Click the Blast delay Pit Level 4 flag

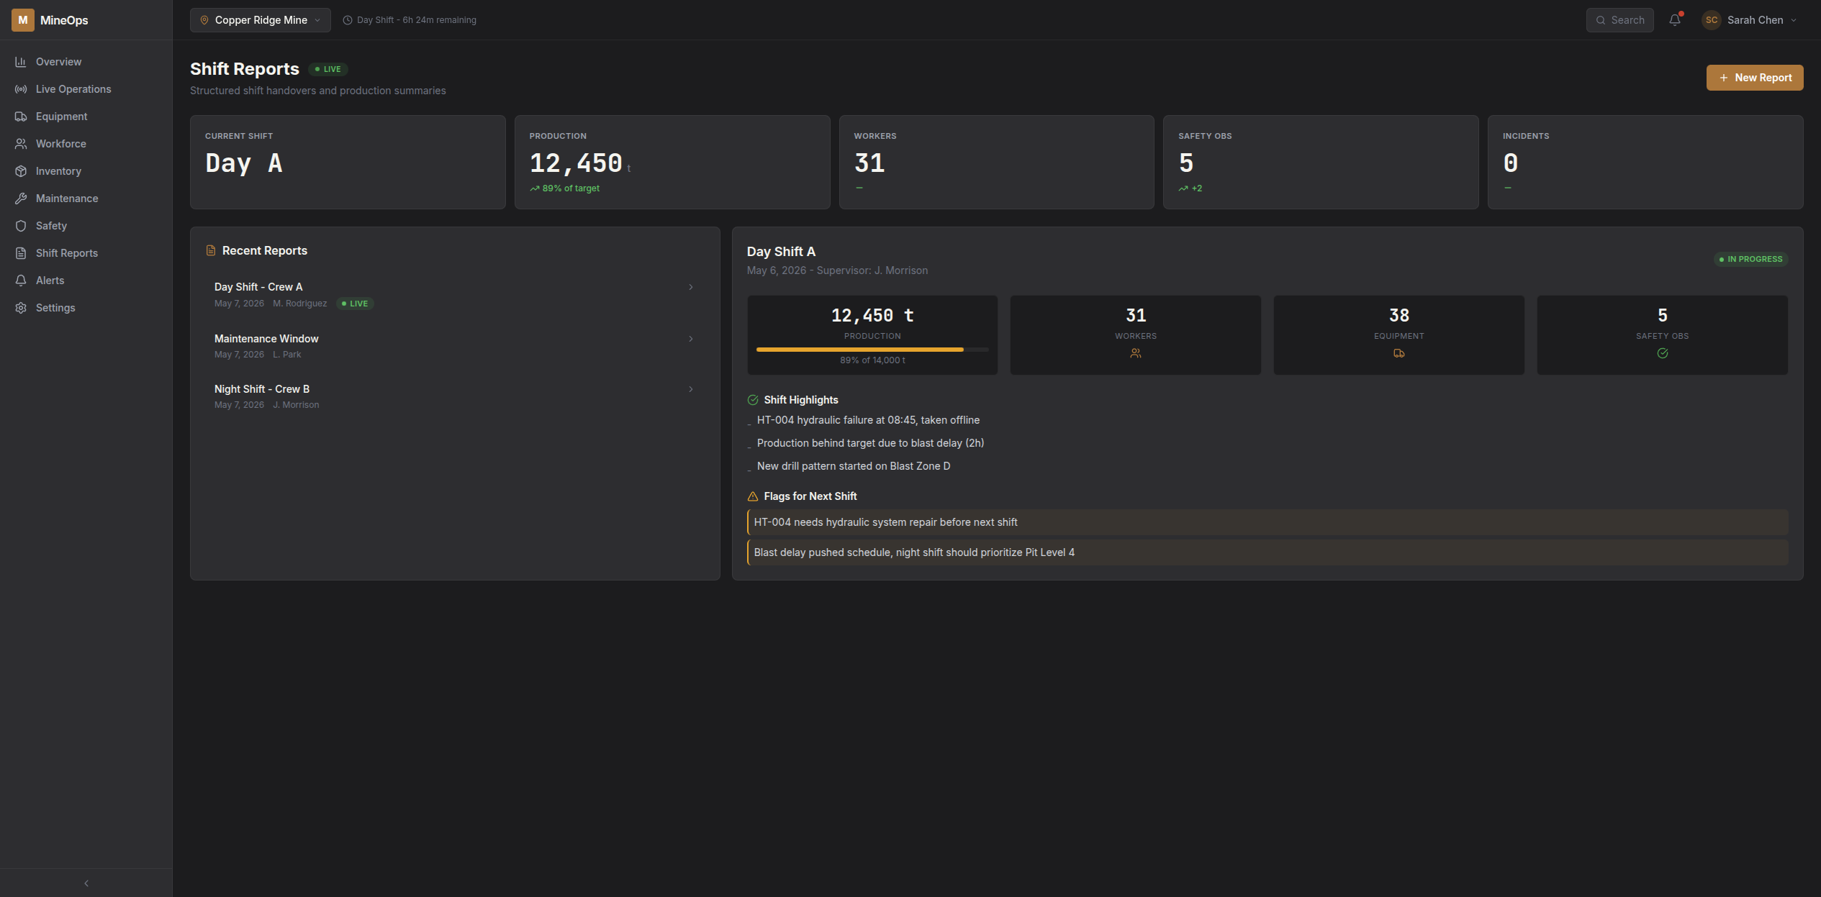1268,552
